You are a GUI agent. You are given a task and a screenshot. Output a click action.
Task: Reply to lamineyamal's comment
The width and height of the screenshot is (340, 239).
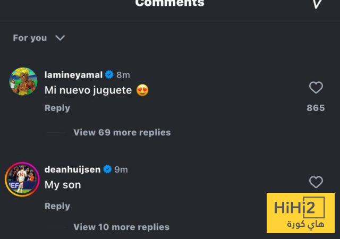57,108
